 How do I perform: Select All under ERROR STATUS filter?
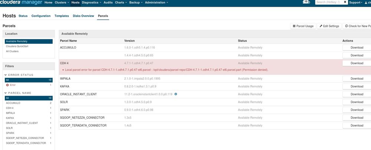pyautogui.click(x=29, y=80)
